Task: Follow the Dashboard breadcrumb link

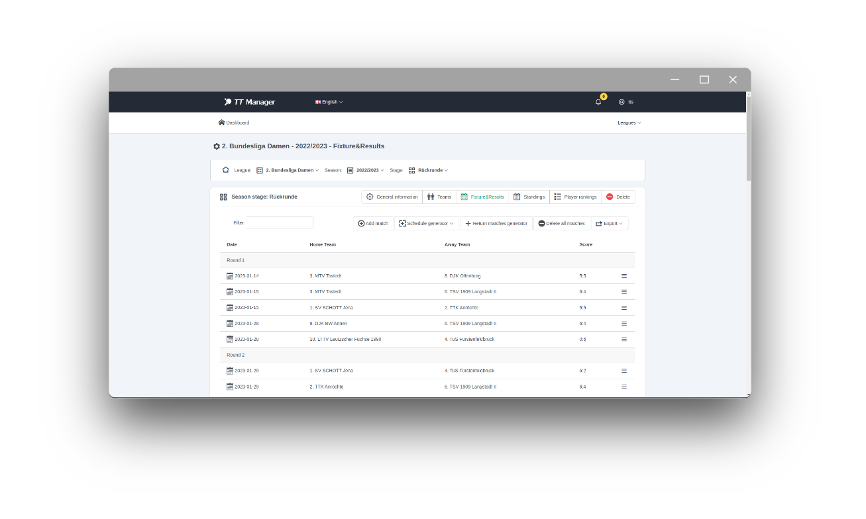Action: click(234, 122)
